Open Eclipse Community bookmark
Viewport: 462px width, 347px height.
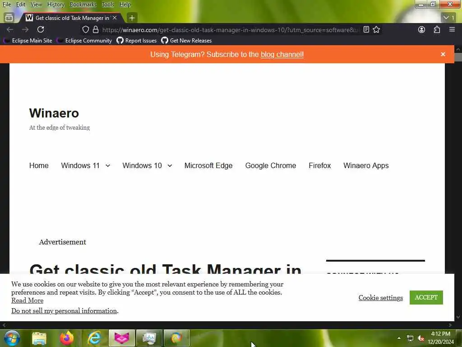click(84, 40)
